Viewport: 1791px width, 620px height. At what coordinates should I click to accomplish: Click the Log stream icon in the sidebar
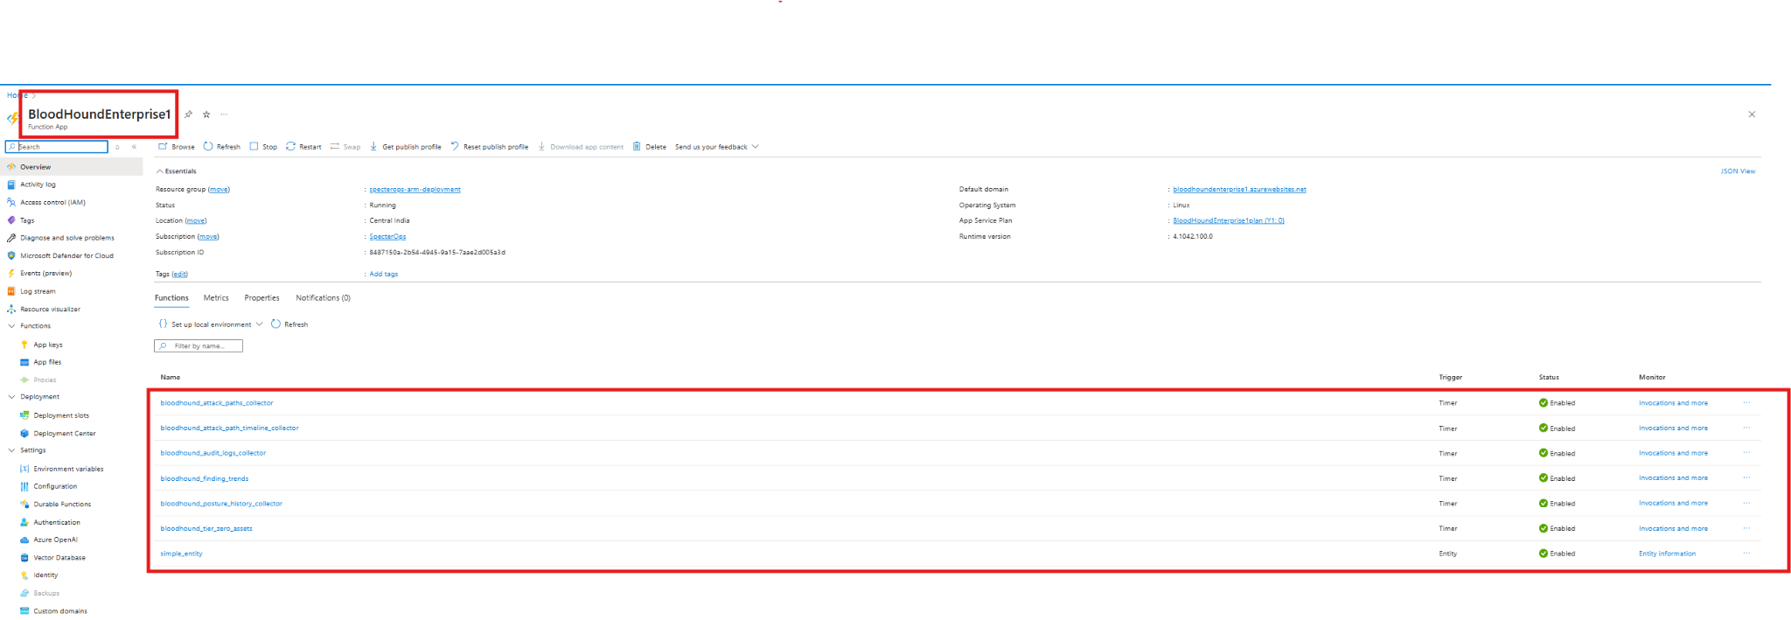pyautogui.click(x=10, y=291)
